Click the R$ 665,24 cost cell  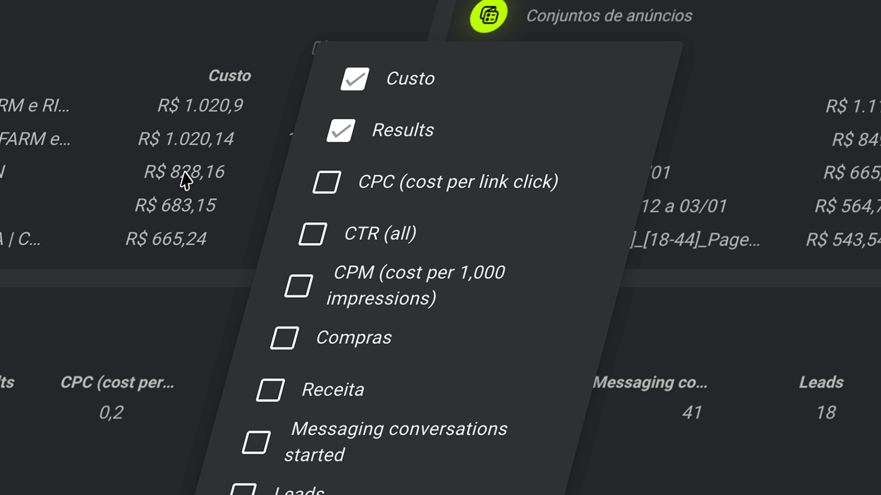click(166, 239)
